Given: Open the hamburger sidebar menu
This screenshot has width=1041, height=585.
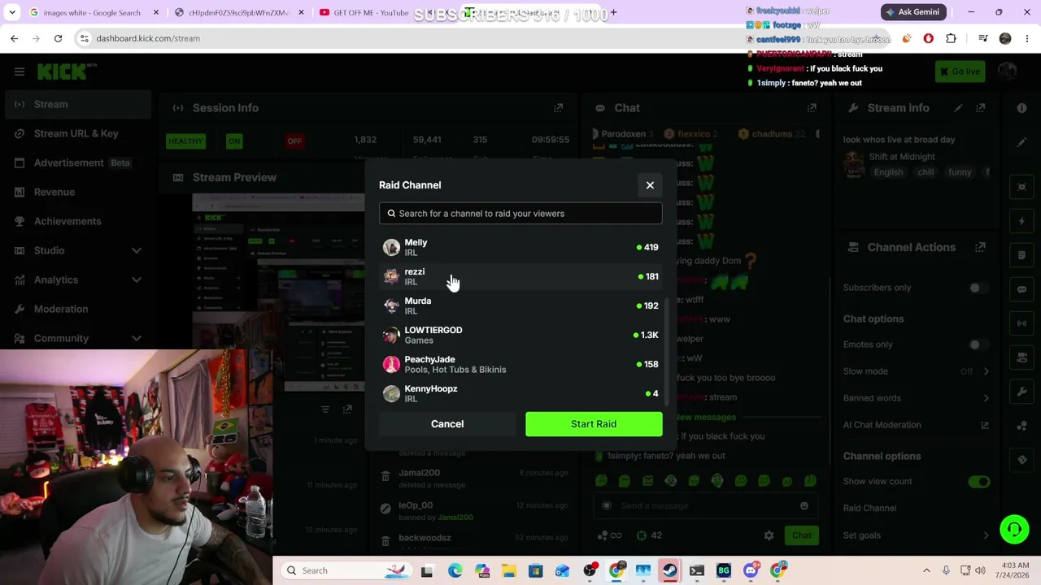Looking at the screenshot, I should pos(20,71).
